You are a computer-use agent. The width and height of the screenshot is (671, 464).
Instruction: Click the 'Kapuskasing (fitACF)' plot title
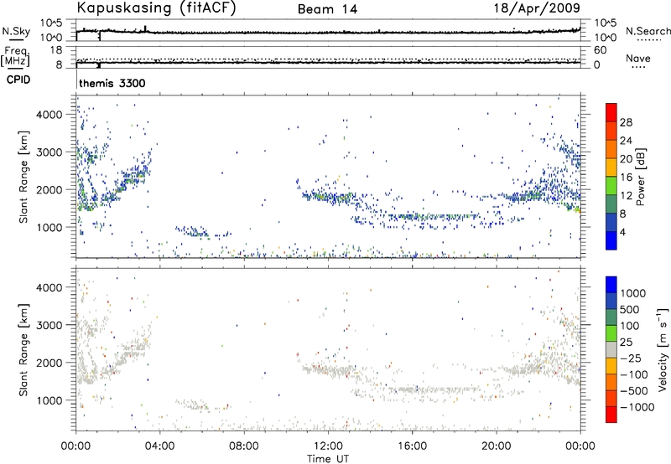click(x=157, y=8)
